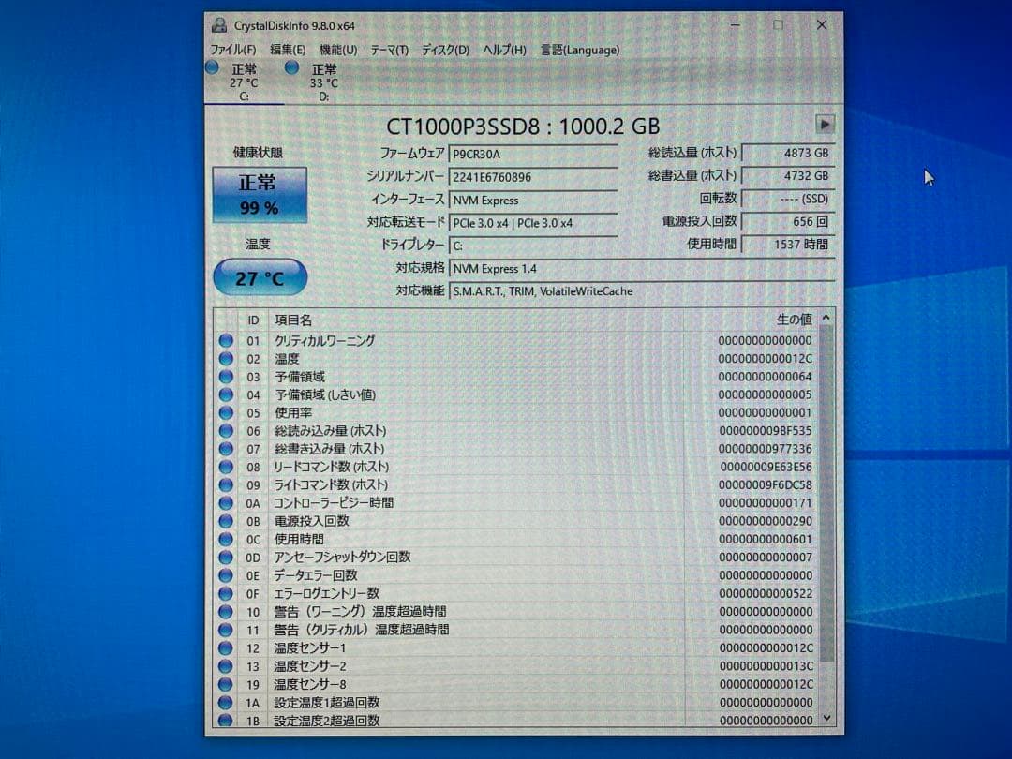
Task: Select the D: drive tab at 33 °C
Action: 322,82
